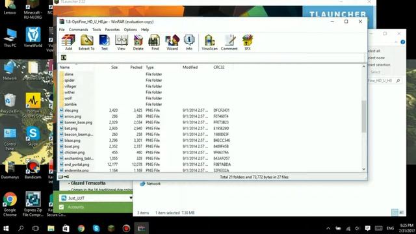Open VimeWorld desktop shortcut
This screenshot has width=416, height=234.
(x=33, y=37)
